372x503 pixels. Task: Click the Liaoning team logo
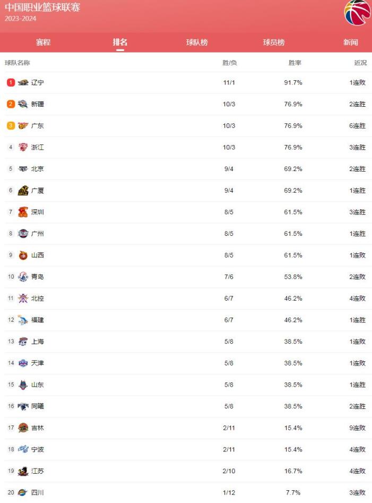click(23, 83)
